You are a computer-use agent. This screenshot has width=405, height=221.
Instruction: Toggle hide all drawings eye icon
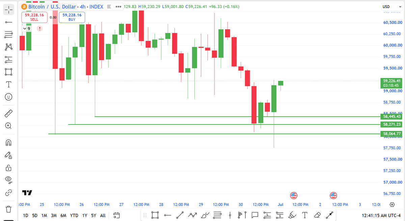[x=8, y=180]
